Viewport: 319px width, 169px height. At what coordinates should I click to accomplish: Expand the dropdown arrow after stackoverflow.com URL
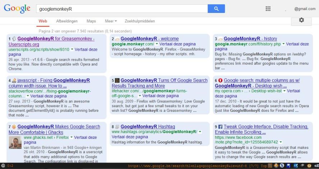[28, 96]
